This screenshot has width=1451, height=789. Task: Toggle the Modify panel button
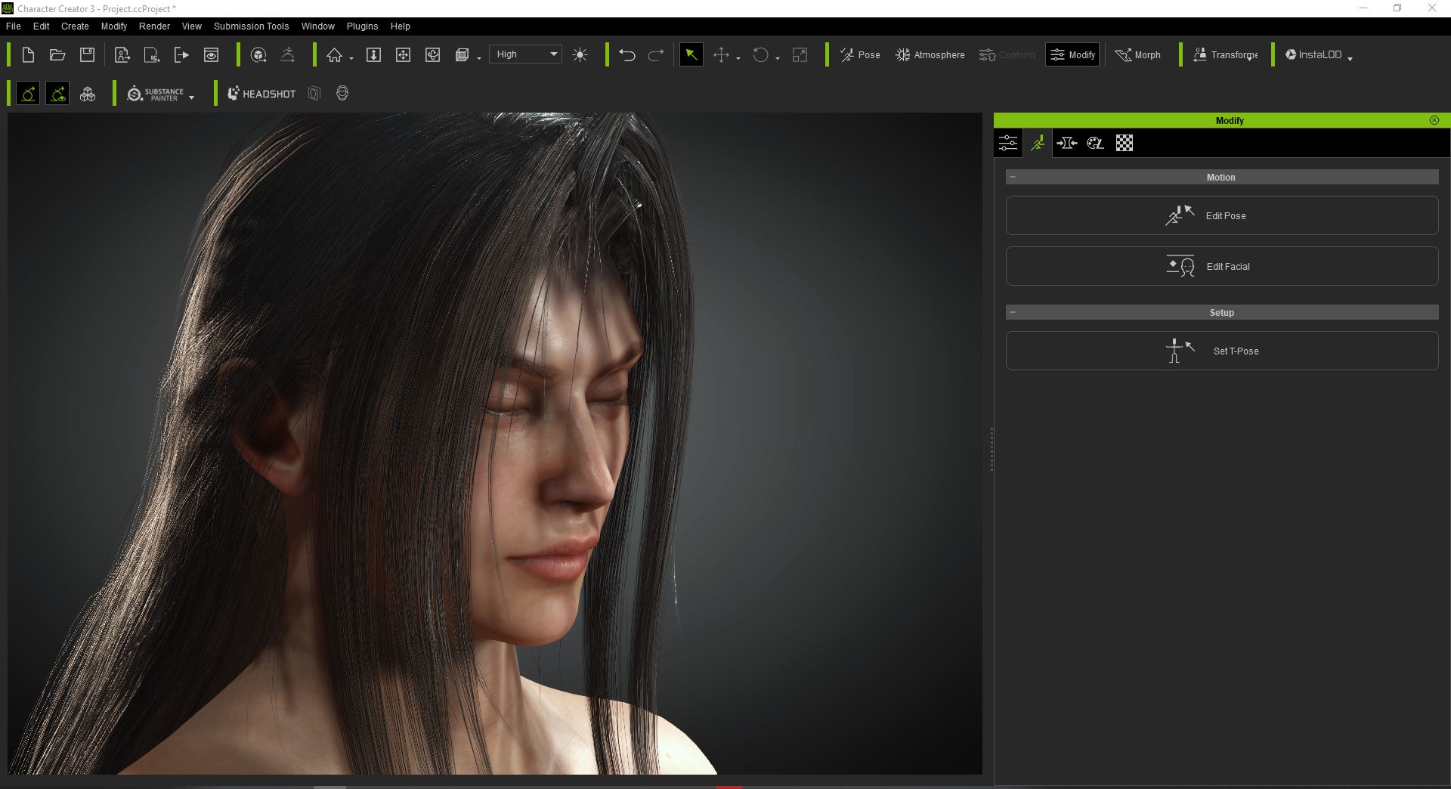[1072, 54]
